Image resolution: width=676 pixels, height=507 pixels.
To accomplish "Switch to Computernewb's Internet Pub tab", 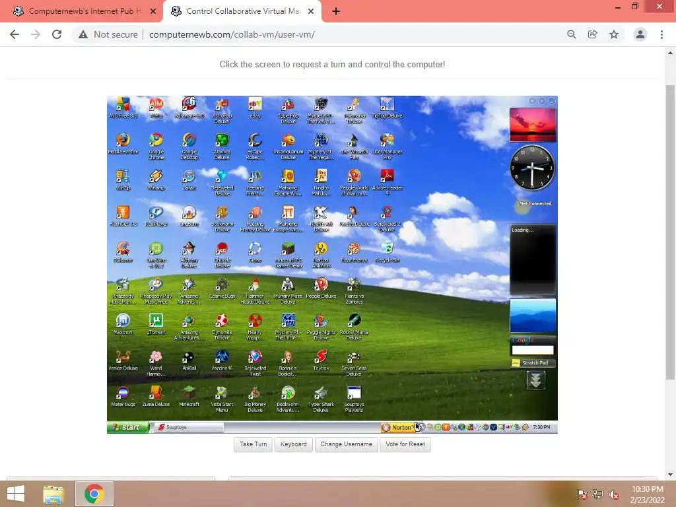I will point(84,11).
